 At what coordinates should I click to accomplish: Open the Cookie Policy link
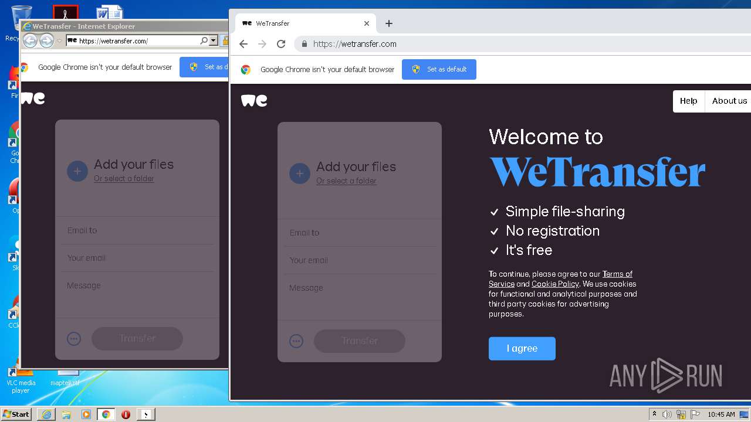[555, 284]
